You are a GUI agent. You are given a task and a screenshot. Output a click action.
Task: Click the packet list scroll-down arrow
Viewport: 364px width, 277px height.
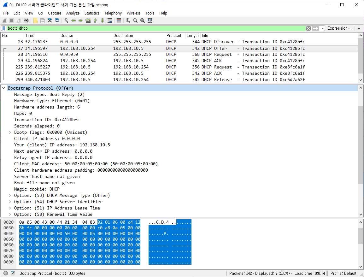pos(361,80)
